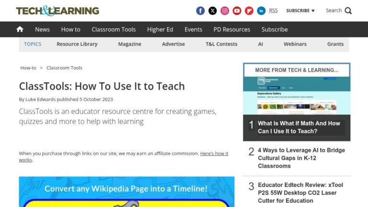Open the Higher Ed menu item
This screenshot has width=368, height=207.
(x=160, y=29)
